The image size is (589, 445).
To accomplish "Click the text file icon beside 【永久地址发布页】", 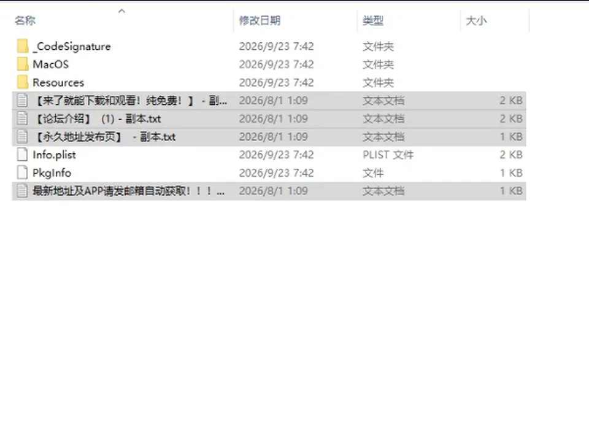I will [23, 136].
